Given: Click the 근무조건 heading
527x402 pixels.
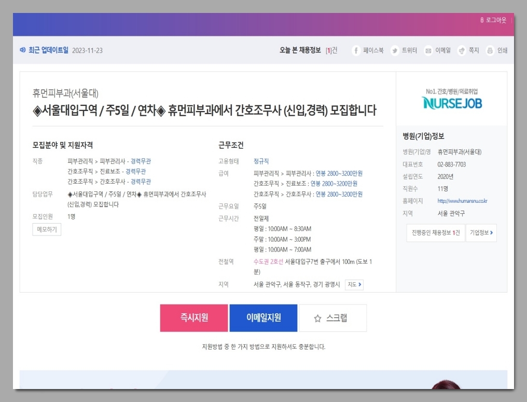Looking at the screenshot, I should coord(231,145).
